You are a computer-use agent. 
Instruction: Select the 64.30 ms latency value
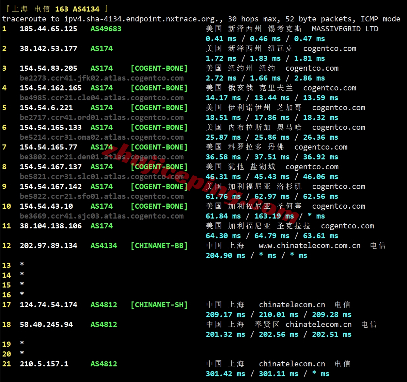223,236
